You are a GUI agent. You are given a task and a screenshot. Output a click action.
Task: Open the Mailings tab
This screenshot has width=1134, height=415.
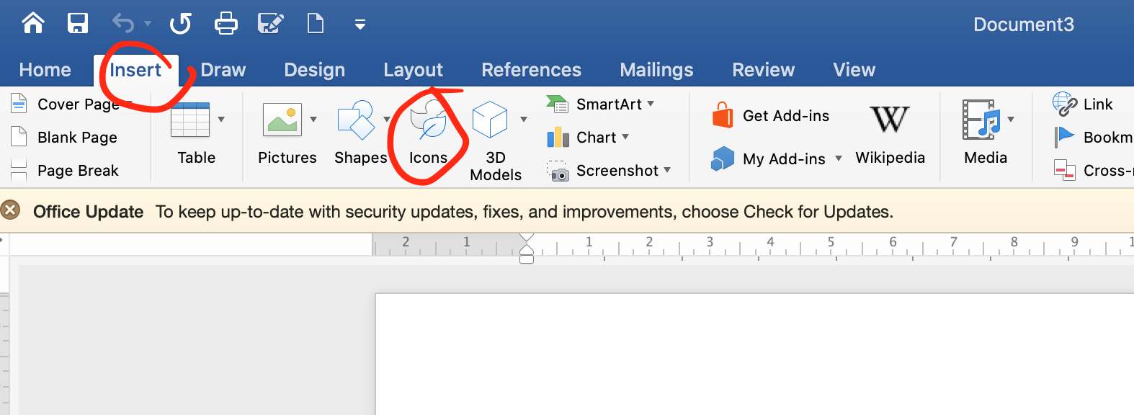coord(656,70)
